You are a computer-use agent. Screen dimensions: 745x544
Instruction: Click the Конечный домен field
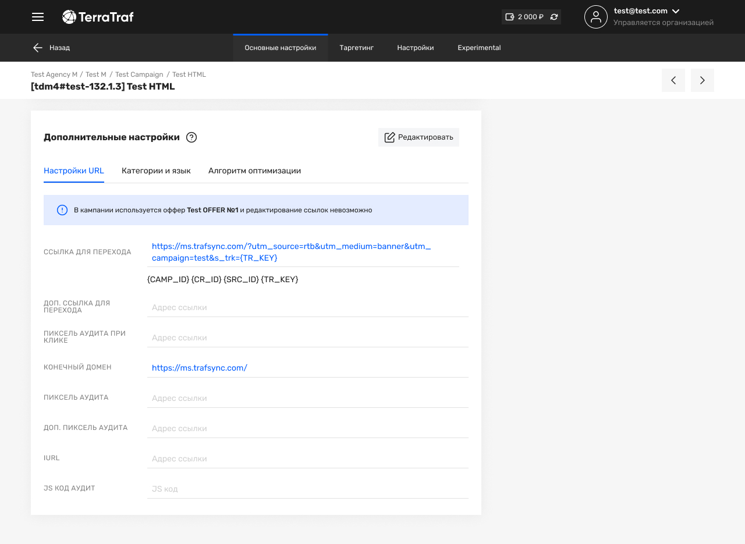tap(308, 368)
